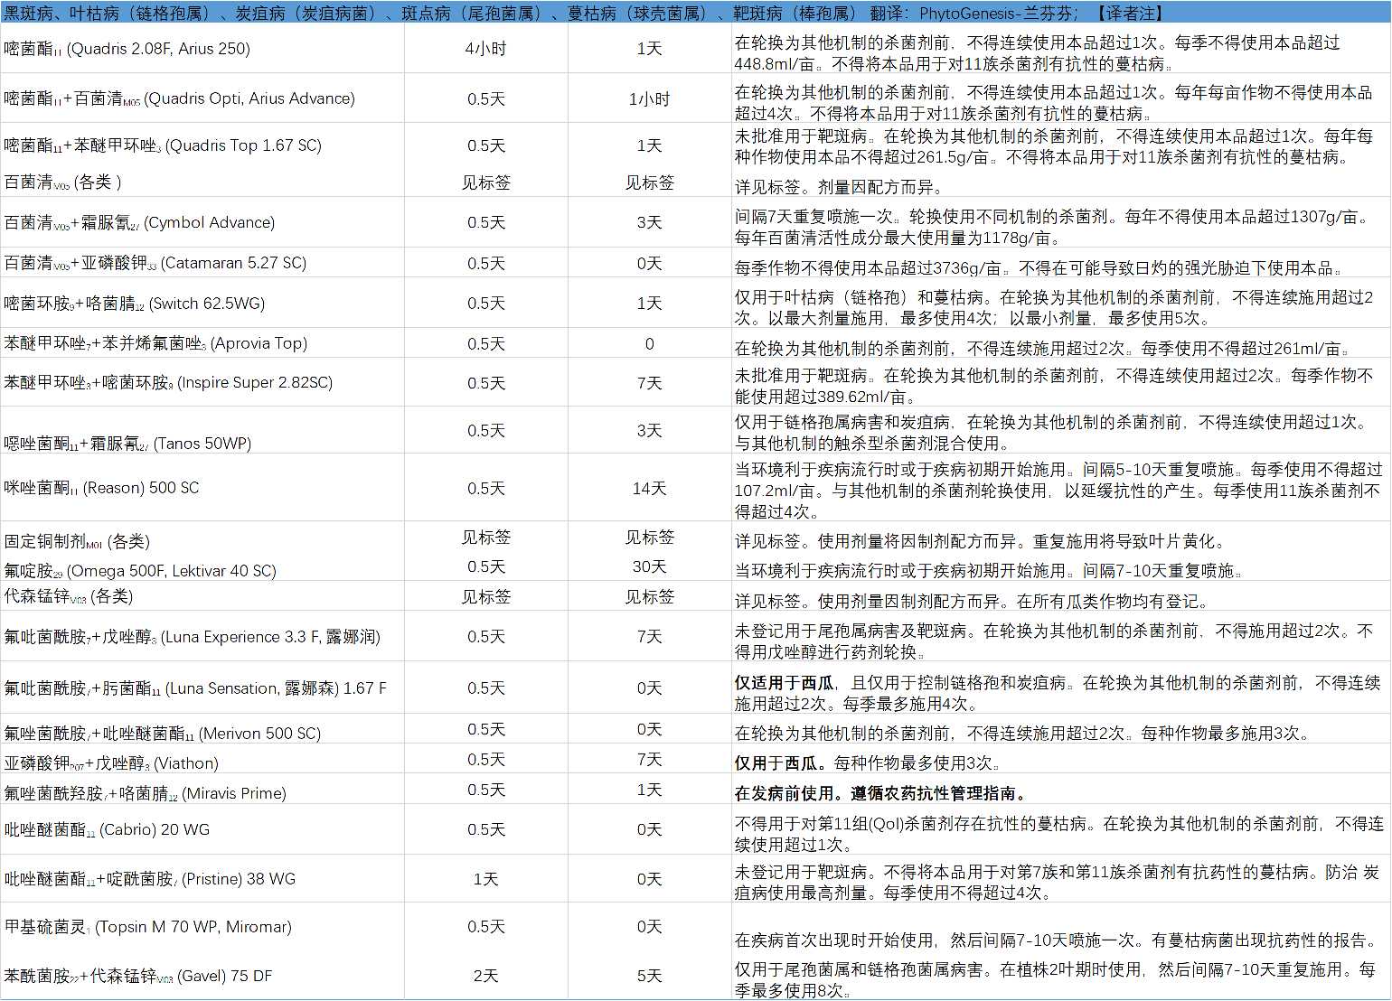1392x1001 pixels.
Task: Click the 0 cell in the Aprovia Top row
Action: pos(649,343)
